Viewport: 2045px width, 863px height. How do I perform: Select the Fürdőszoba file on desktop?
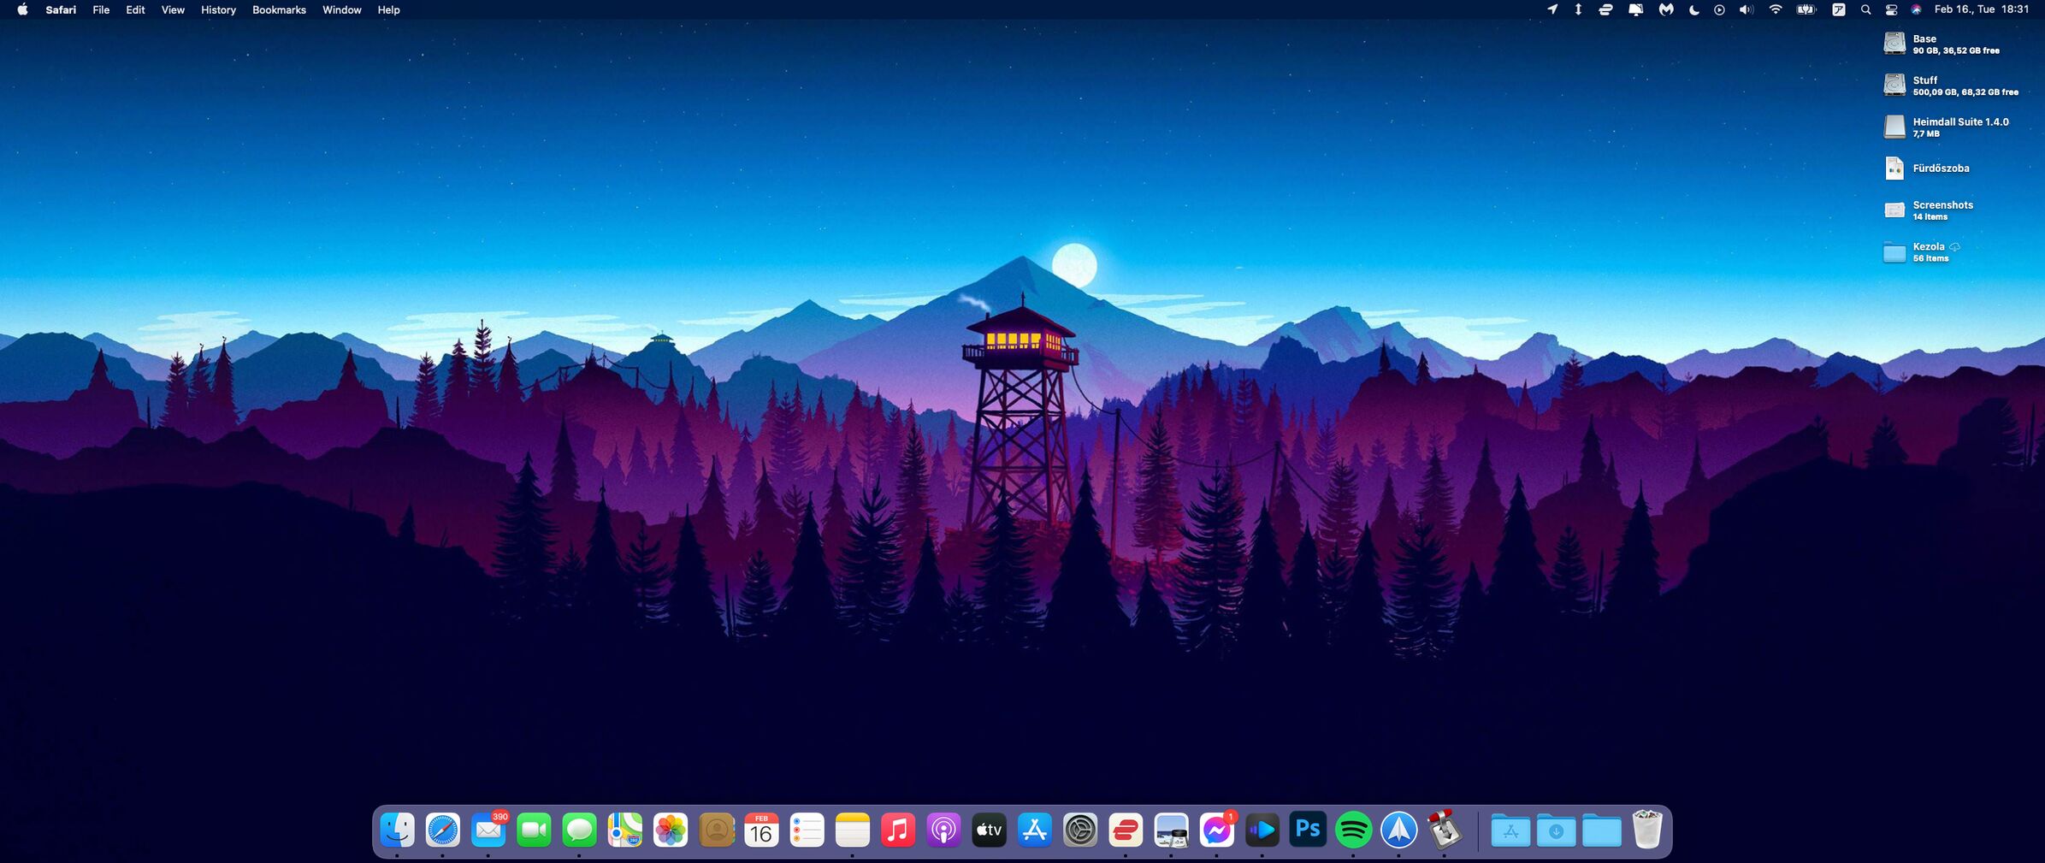point(1927,168)
